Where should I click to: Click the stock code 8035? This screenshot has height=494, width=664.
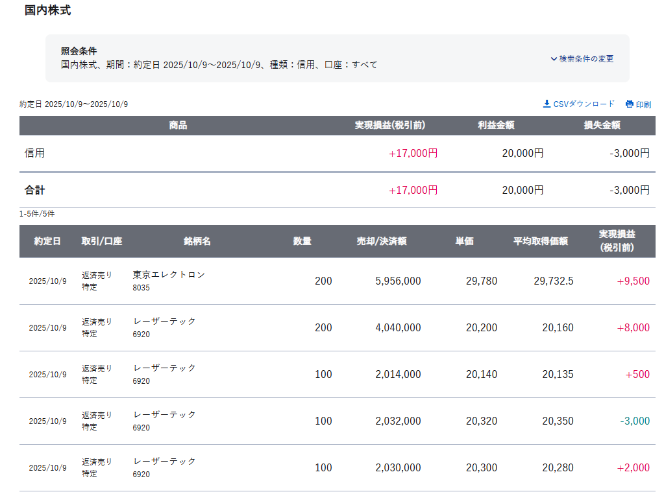[x=141, y=288]
